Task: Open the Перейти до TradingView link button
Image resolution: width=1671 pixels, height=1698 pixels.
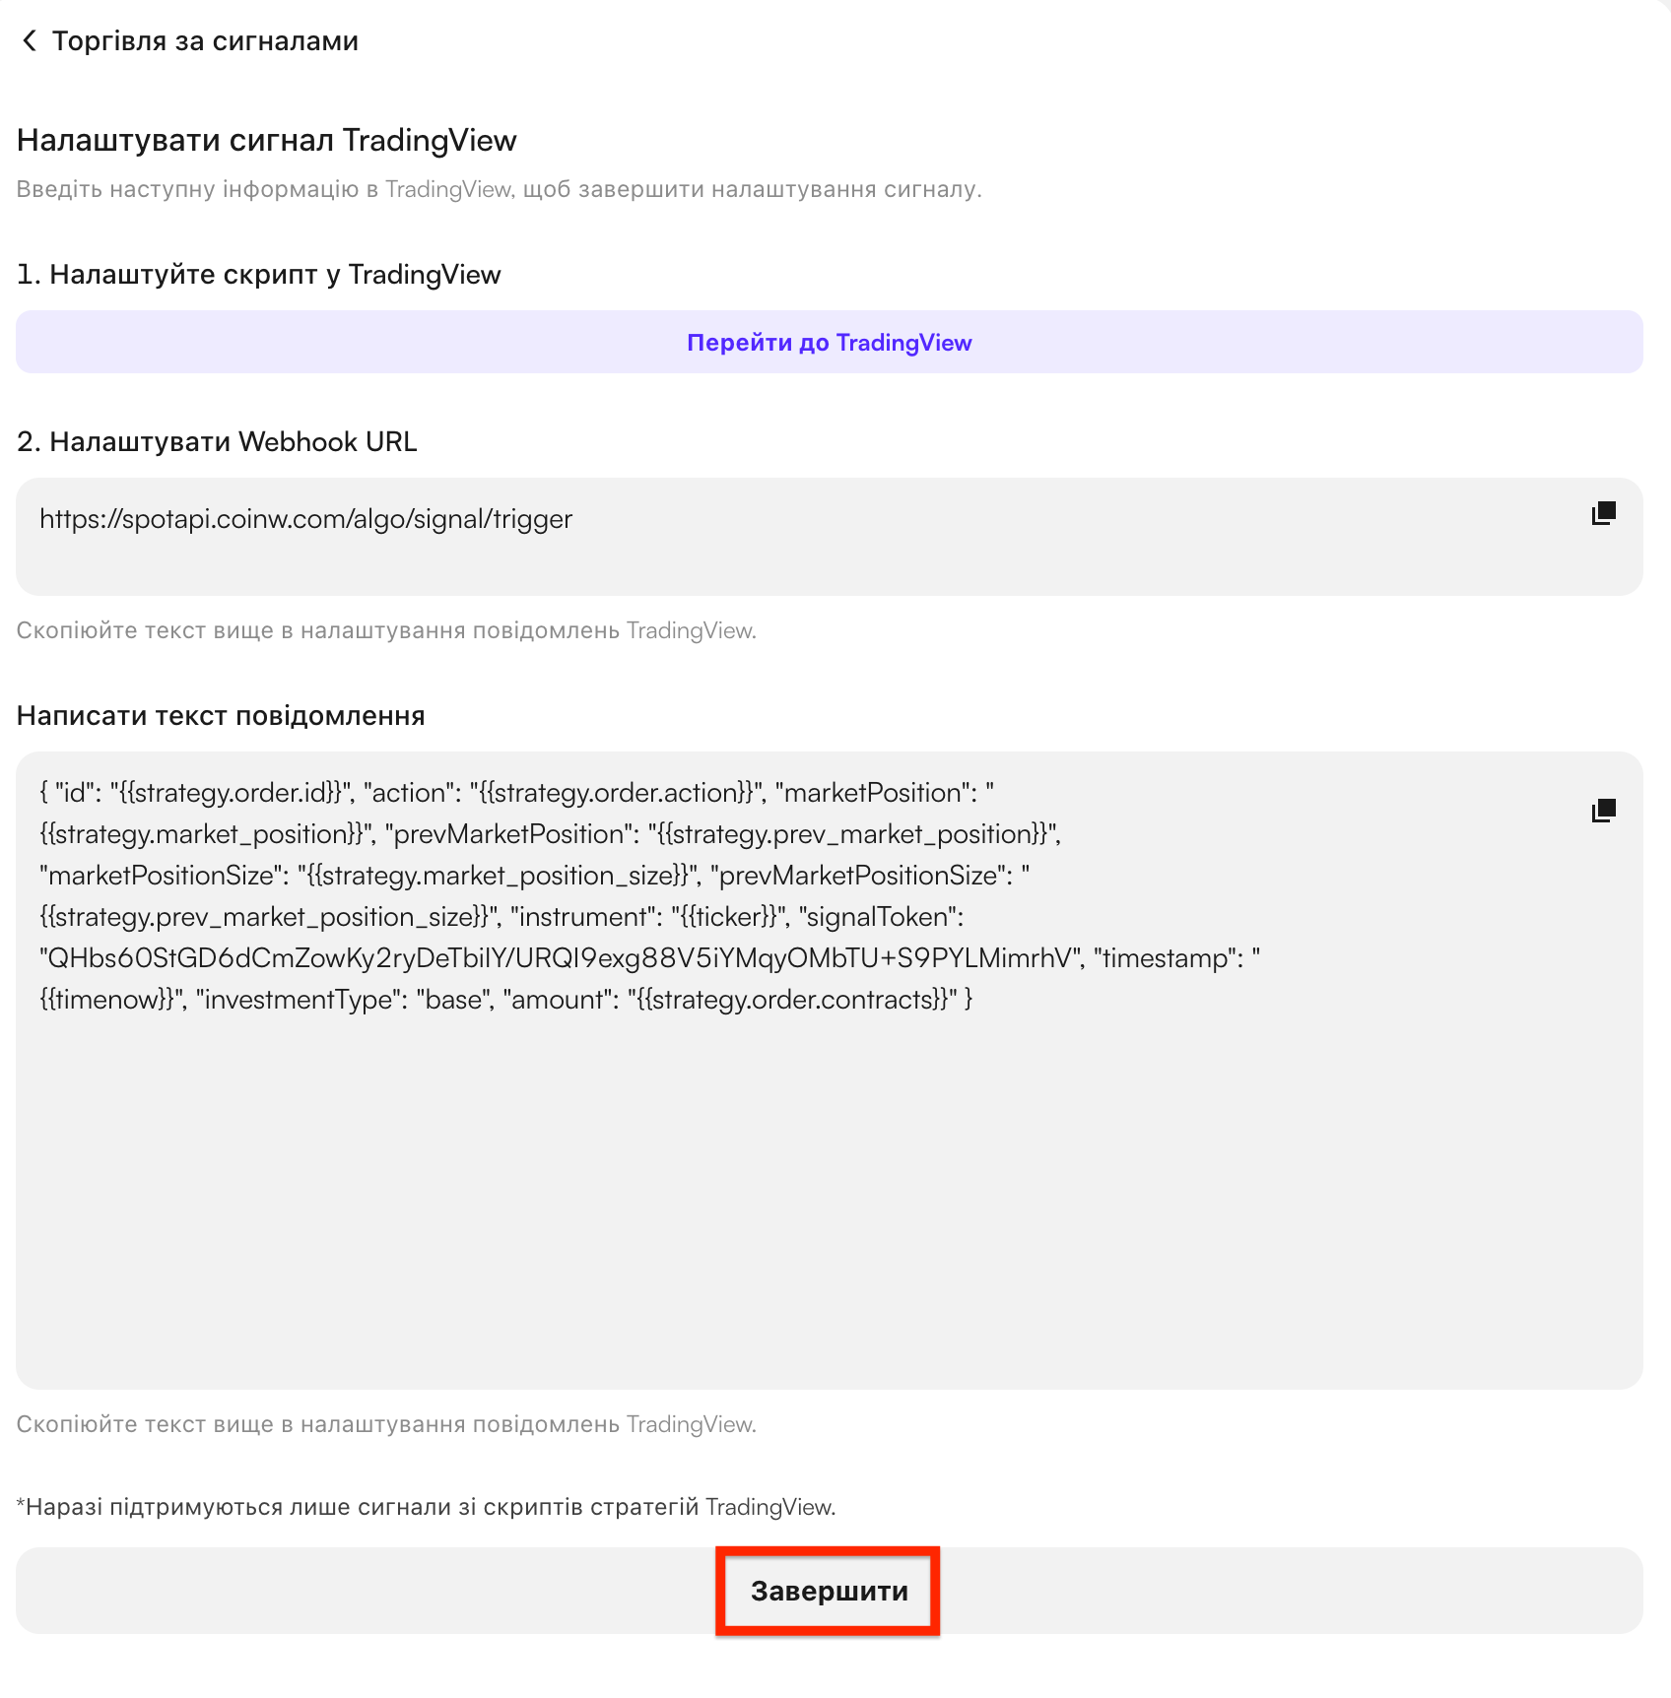Action: click(830, 342)
